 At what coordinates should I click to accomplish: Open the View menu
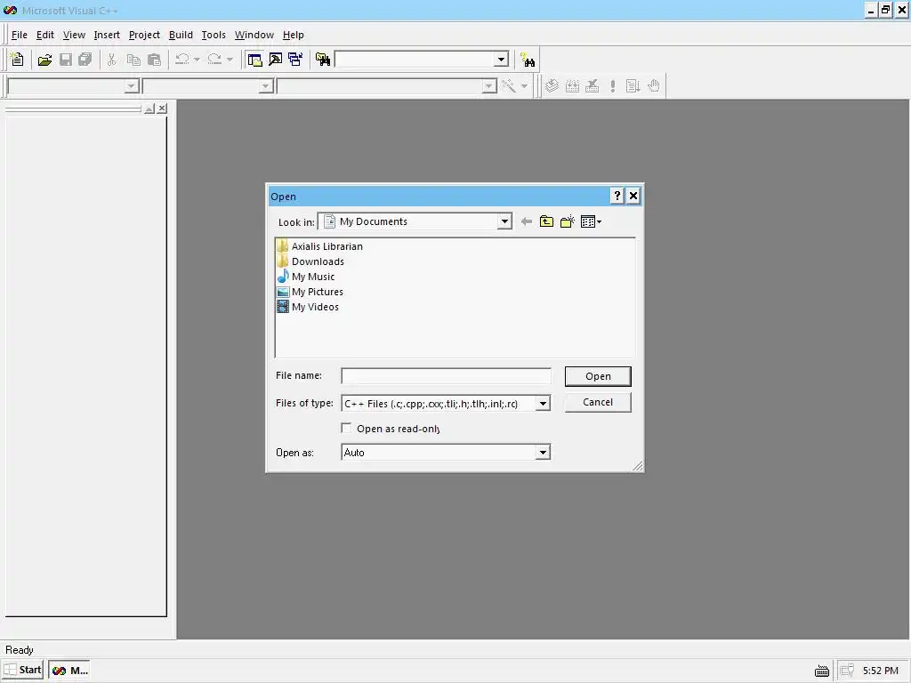pyautogui.click(x=74, y=35)
